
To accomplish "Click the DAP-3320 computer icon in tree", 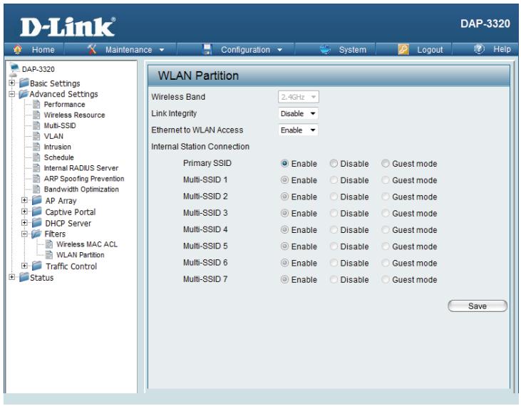I will coord(14,70).
